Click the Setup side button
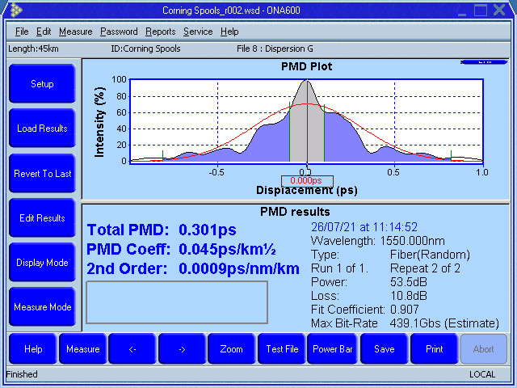 (x=42, y=84)
